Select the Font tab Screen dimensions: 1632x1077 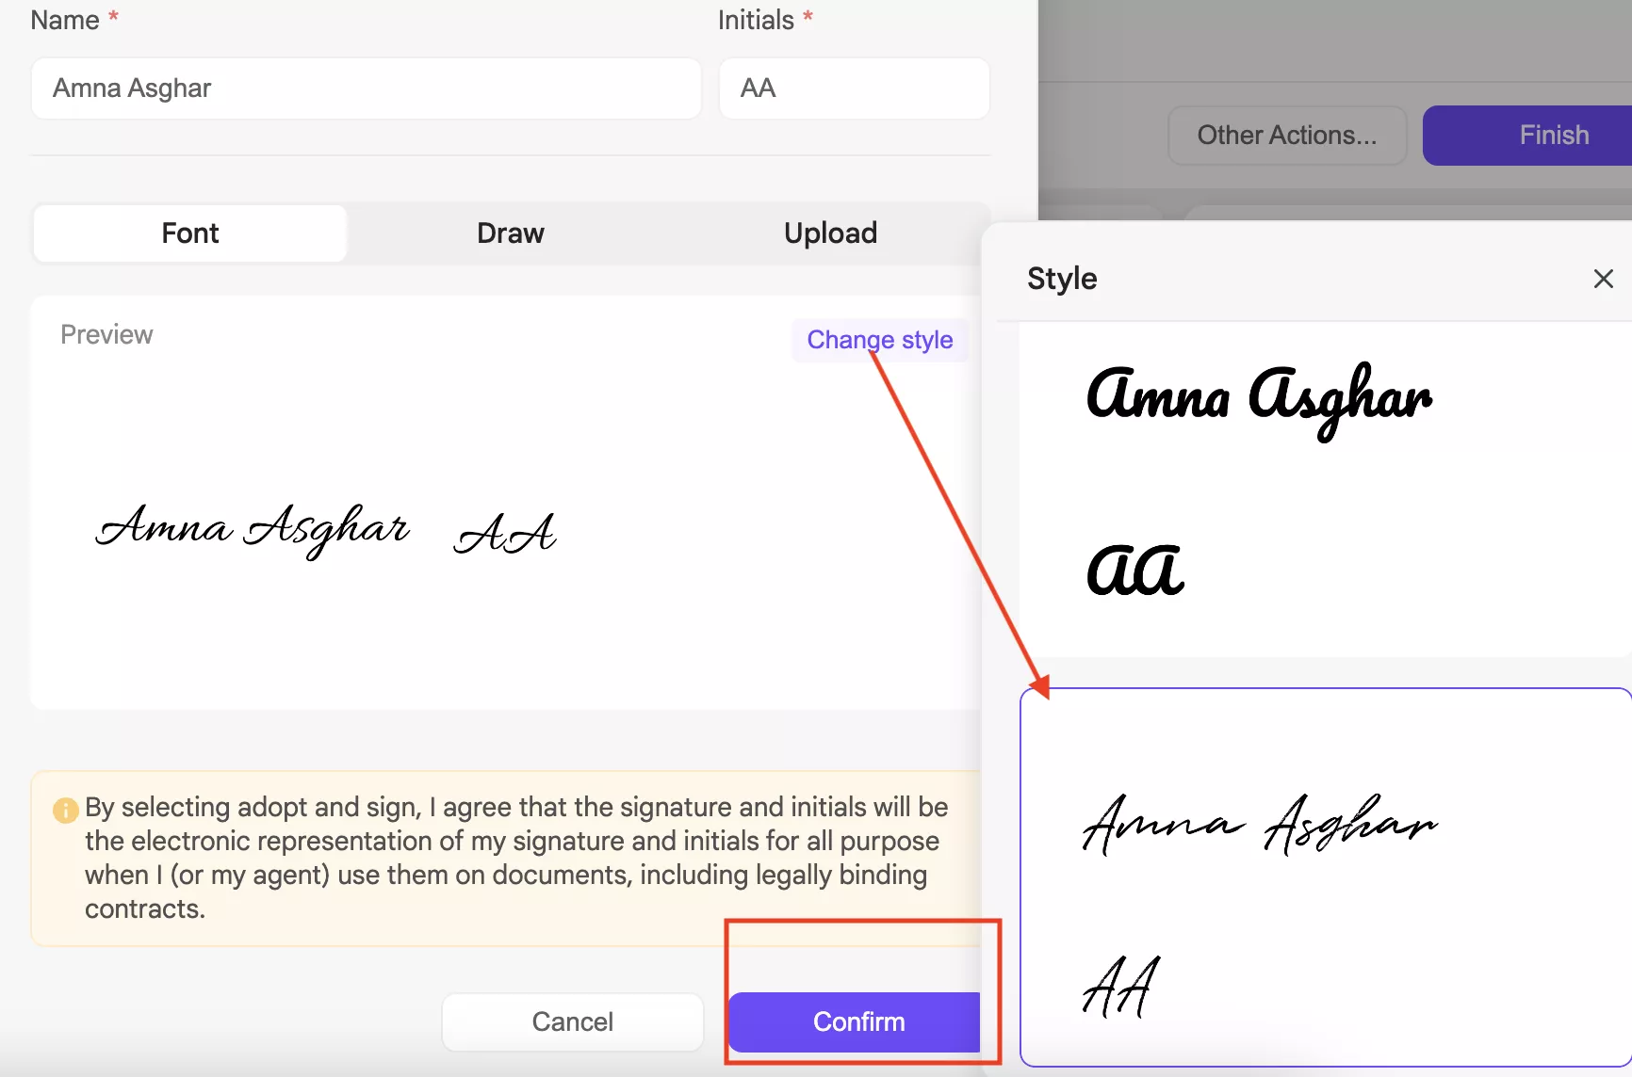189,233
